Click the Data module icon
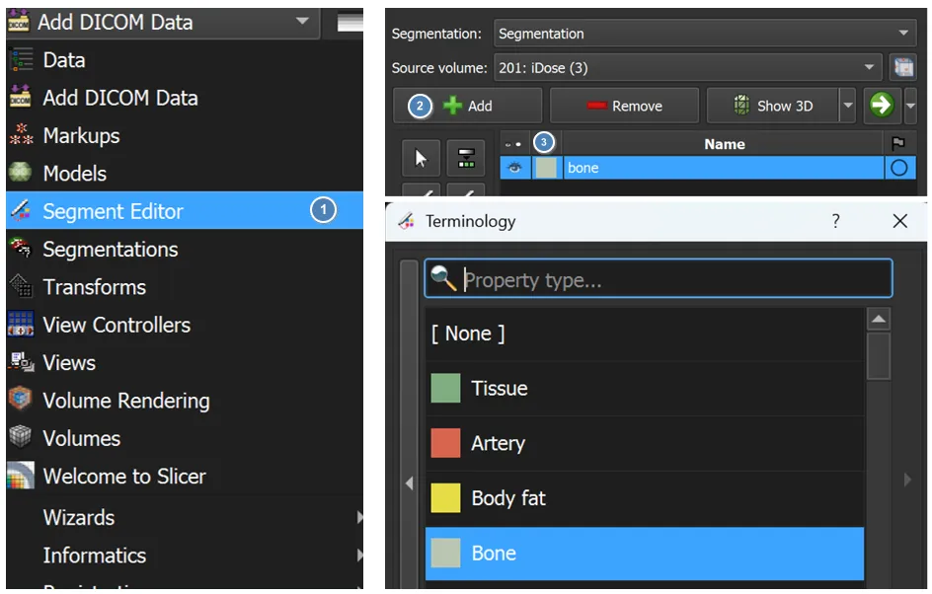 coord(21,60)
